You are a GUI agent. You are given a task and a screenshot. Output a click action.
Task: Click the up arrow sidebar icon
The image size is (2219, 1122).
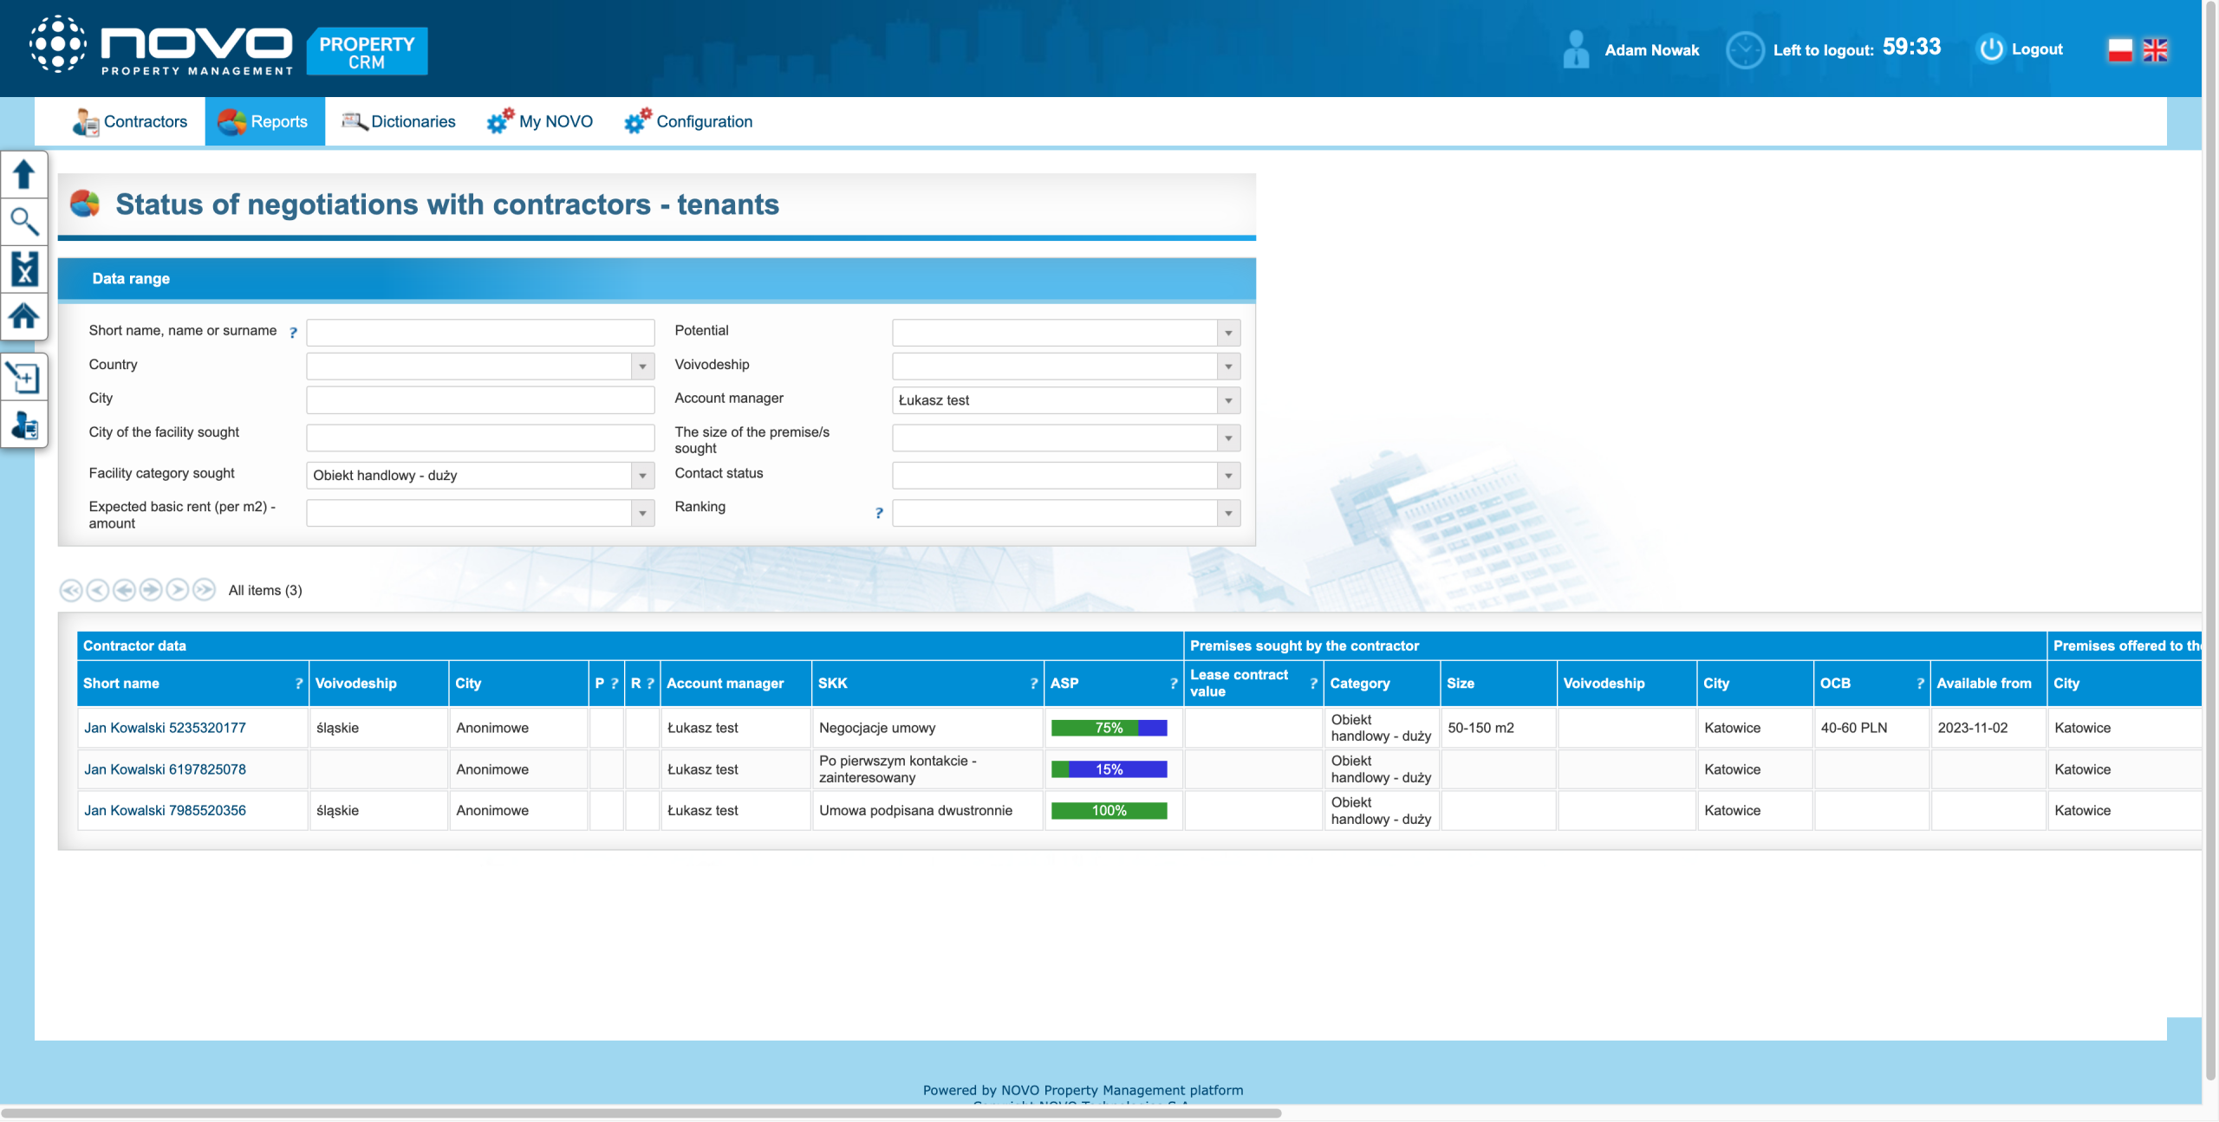pyautogui.click(x=23, y=174)
